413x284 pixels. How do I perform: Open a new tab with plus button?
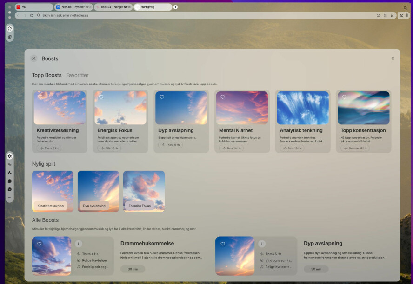pos(175,7)
